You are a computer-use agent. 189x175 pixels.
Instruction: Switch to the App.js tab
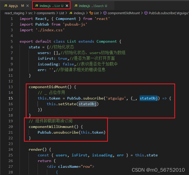pos(13,6)
